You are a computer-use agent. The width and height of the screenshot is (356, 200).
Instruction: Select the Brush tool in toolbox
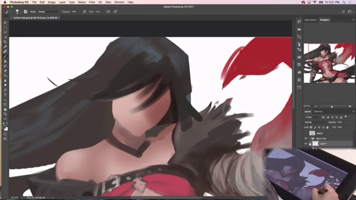pyautogui.click(x=5, y=56)
